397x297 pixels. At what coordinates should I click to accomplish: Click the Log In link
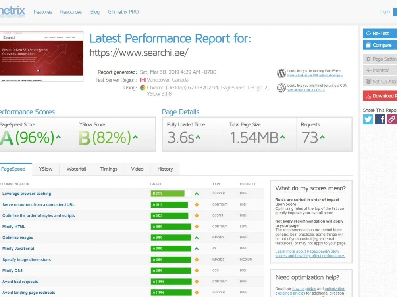click(385, 12)
